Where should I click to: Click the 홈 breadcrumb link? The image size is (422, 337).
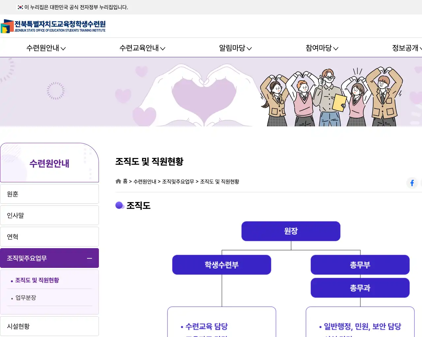point(125,181)
